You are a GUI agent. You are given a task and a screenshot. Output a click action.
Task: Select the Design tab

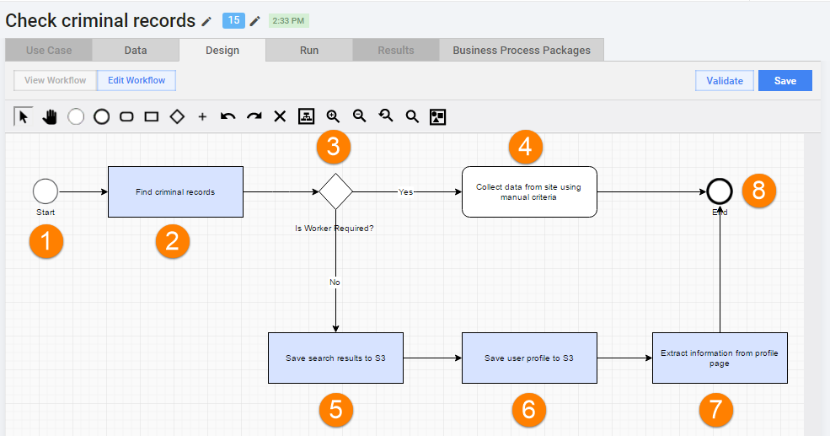pyautogui.click(x=222, y=51)
